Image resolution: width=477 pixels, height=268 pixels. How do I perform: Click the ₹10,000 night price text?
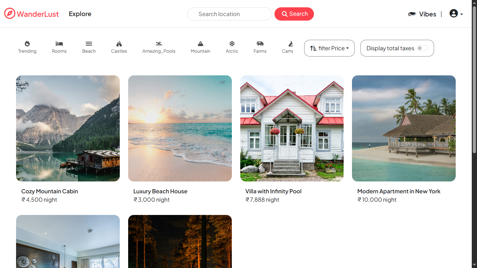click(377, 200)
